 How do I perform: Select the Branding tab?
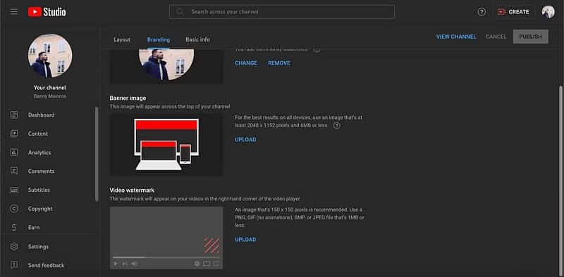click(x=158, y=39)
